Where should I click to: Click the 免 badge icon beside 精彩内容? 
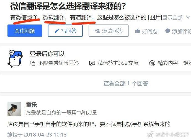pyautogui.click(x=152, y=63)
